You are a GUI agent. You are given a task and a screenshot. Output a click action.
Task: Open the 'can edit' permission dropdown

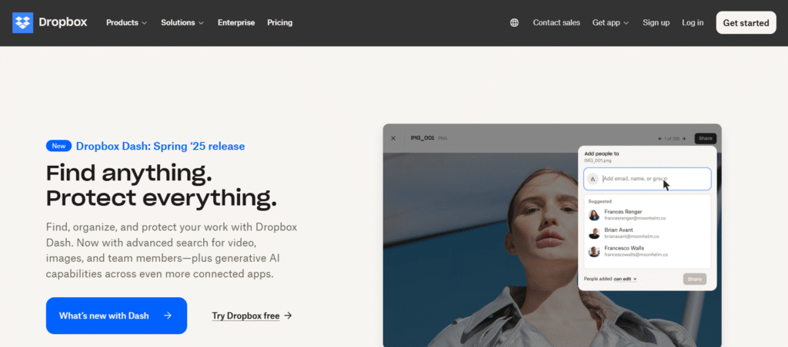(x=625, y=279)
